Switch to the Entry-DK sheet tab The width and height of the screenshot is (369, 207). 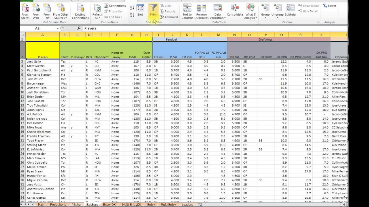click(109, 205)
